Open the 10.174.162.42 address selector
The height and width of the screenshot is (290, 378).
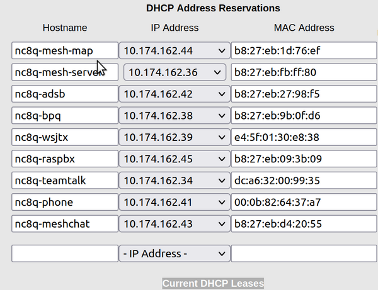[x=175, y=94]
